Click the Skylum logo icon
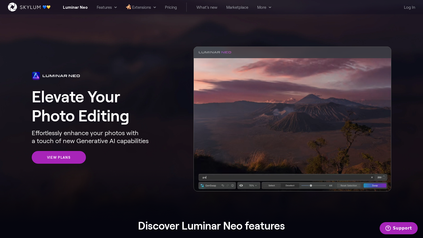Viewport: 423px width, 238px height. 12,7
